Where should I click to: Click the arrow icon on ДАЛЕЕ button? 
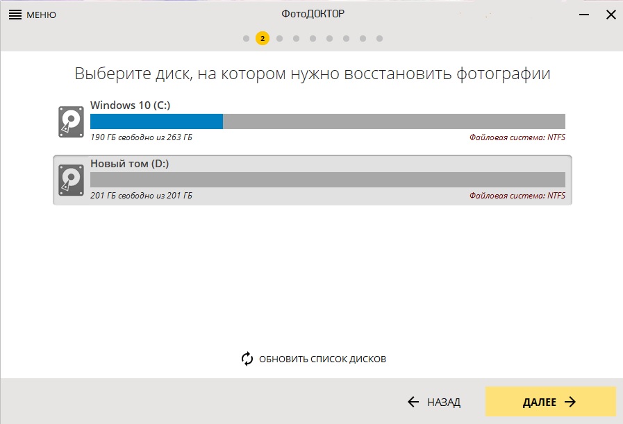(570, 402)
